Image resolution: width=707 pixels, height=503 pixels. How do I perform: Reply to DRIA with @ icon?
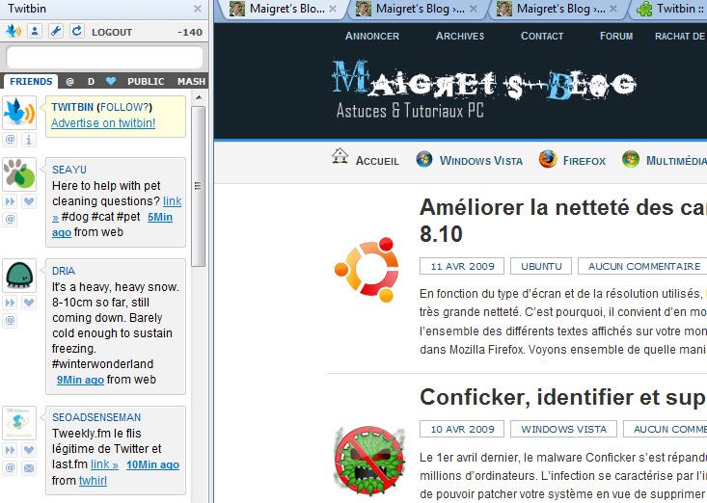pyautogui.click(x=10, y=321)
